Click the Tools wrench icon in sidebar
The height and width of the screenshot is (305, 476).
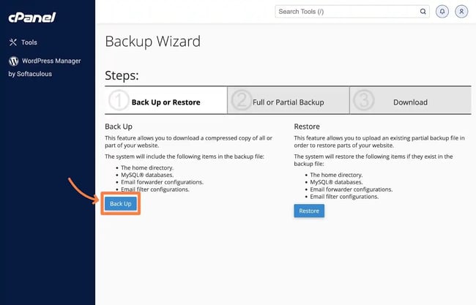[x=13, y=42]
